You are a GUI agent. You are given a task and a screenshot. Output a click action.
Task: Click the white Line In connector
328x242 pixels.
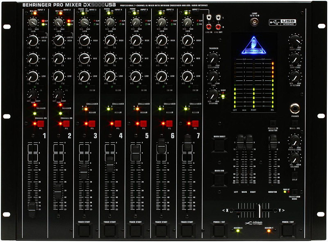point(208,18)
